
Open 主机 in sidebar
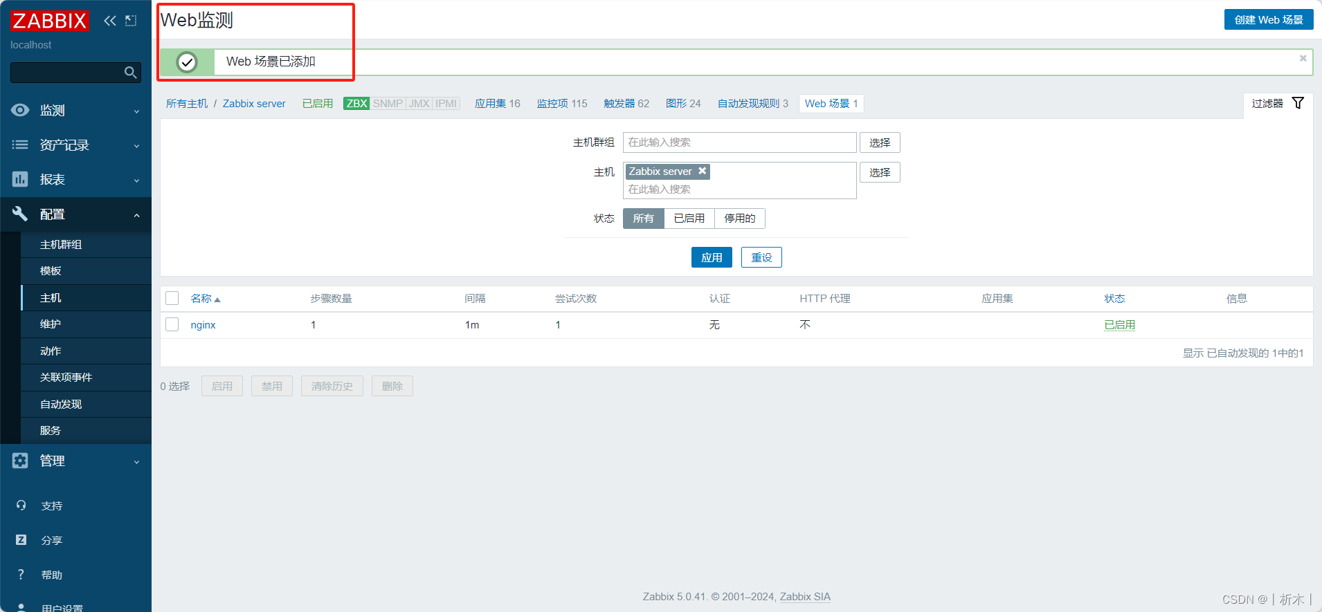point(86,298)
